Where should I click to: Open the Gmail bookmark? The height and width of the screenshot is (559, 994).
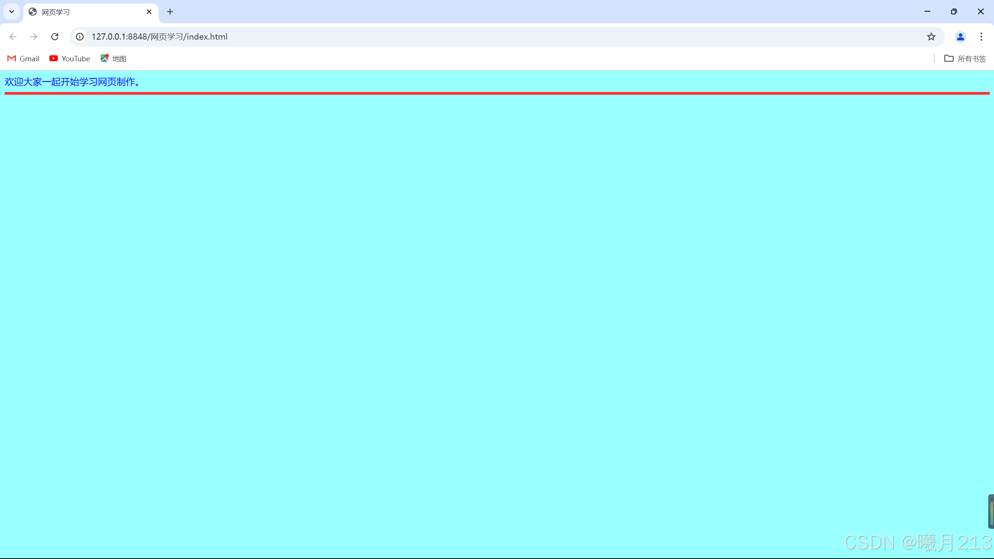coord(23,59)
